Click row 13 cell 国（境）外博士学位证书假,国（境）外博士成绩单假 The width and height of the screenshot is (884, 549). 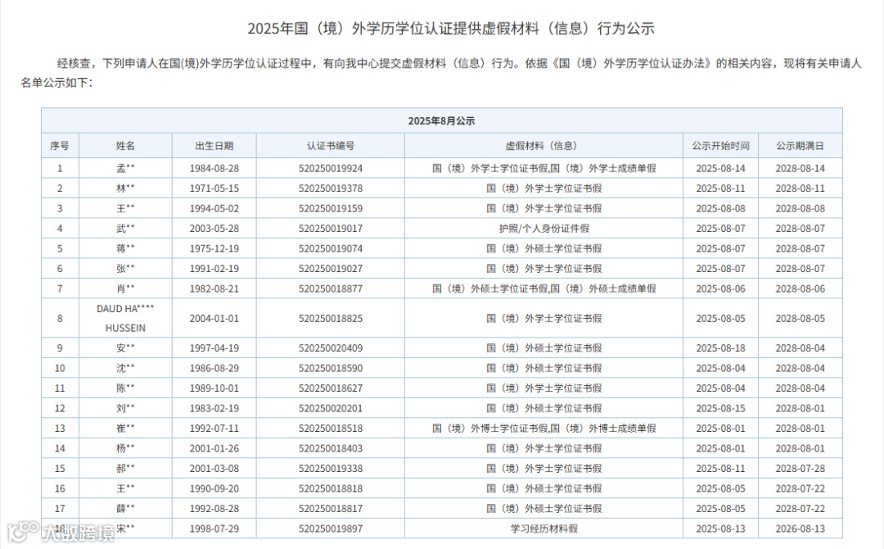[x=543, y=429]
